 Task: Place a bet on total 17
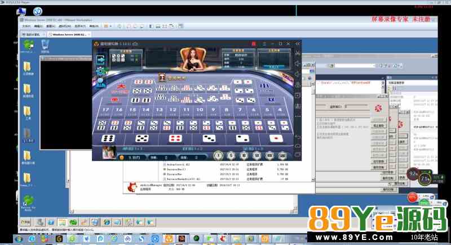tap(107, 110)
